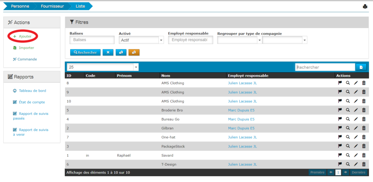
Task: Edit the Savard entry with pencil icon
Action: [x=356, y=155]
